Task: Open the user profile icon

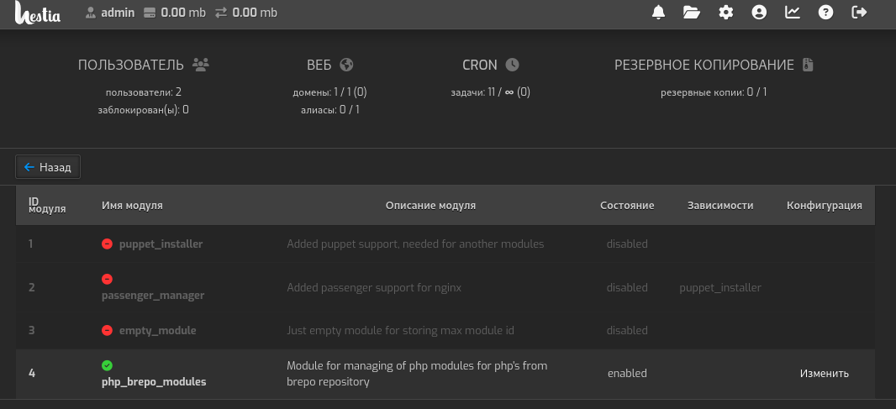Action: (760, 13)
